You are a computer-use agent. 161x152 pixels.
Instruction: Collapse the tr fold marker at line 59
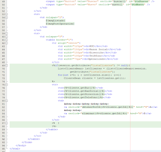point(7,33)
